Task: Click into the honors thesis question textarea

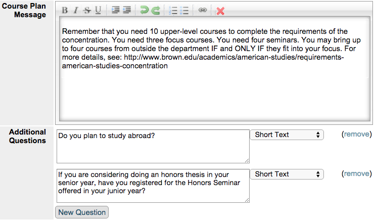Action: (x=153, y=186)
